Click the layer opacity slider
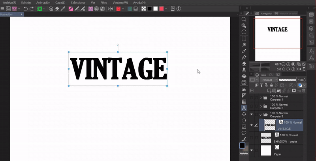The height and width of the screenshot is (161, 316). (288, 80)
